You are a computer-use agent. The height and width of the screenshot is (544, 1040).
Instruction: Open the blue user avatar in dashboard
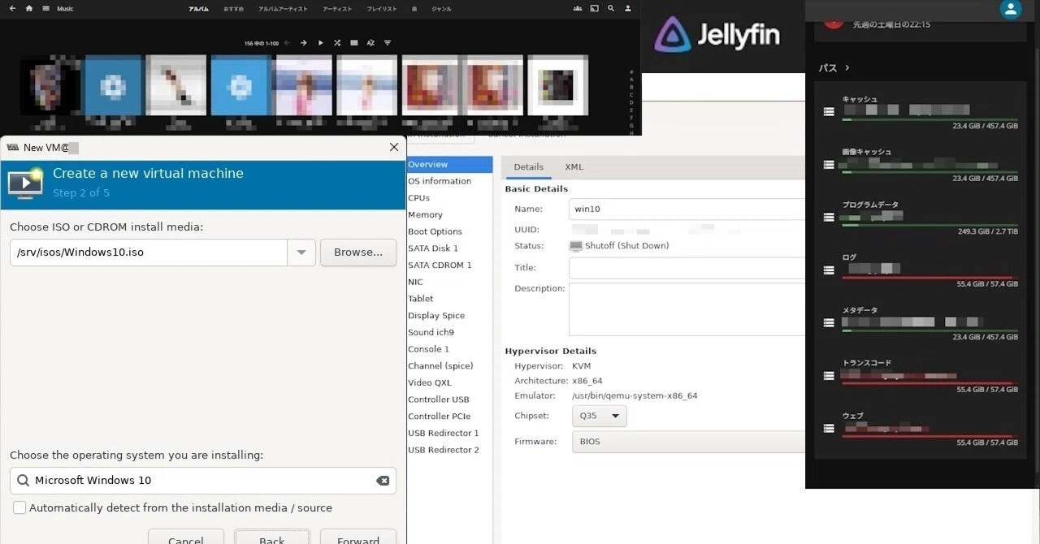(1011, 9)
